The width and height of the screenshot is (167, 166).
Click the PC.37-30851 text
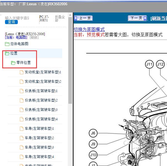click(x=44, y=18)
